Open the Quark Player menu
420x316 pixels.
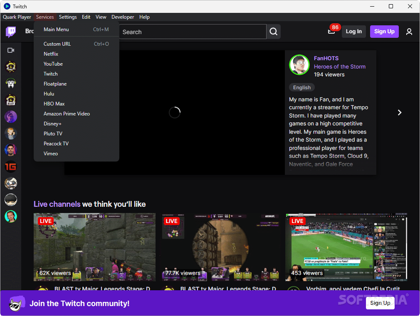coord(17,17)
